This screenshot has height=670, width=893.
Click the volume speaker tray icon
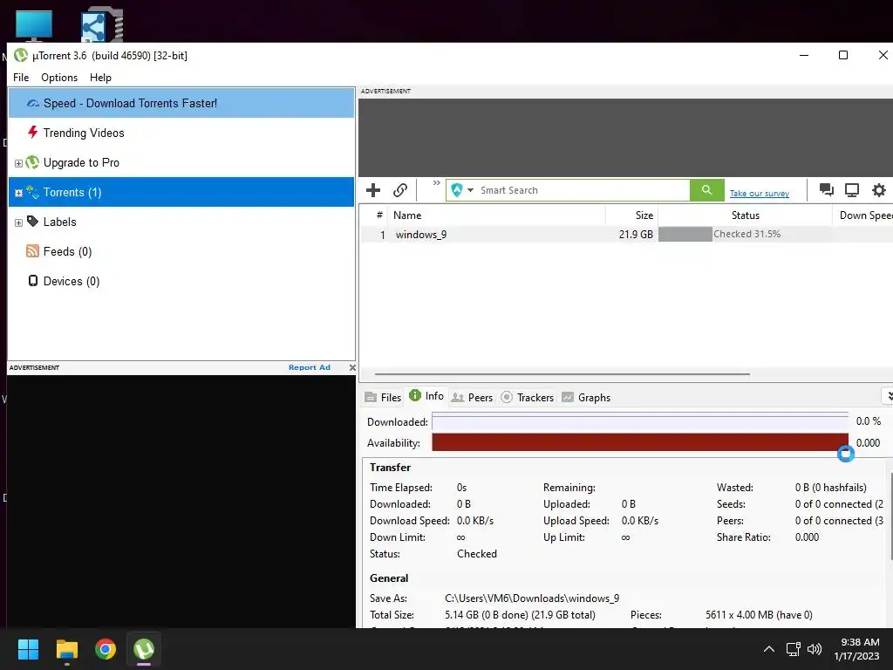coord(815,649)
